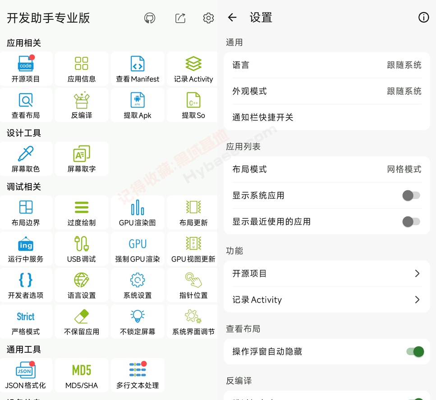Turn on 显示最近使用的应用 switch
Viewport: 436px width, 400px height.
tap(411, 221)
